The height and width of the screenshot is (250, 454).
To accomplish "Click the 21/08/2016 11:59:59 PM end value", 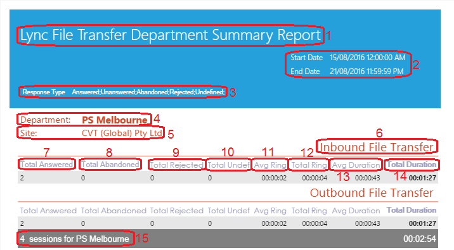I will click(x=366, y=72).
